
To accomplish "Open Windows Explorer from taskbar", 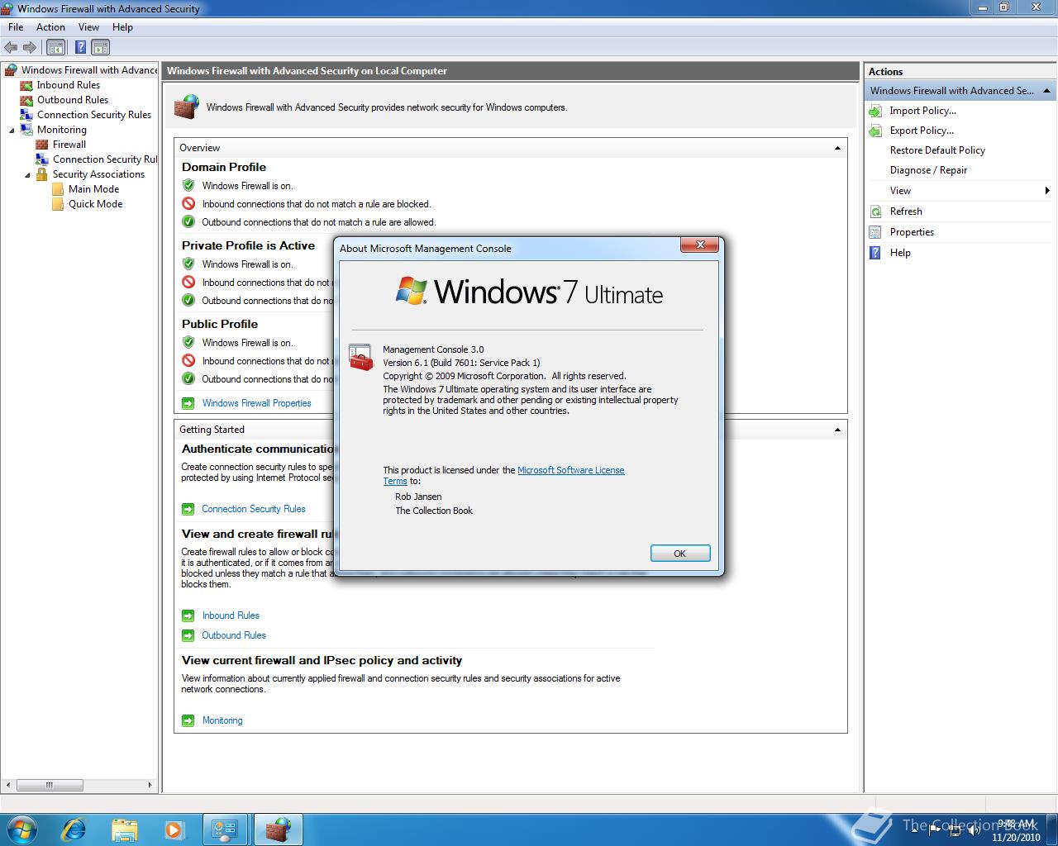I will point(124,829).
